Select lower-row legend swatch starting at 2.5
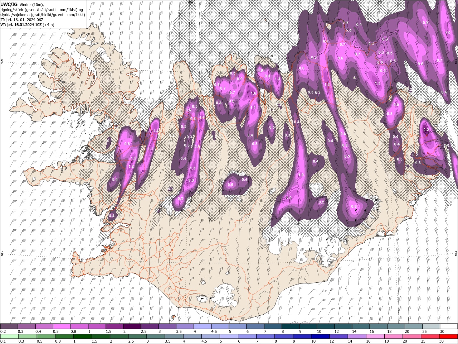The height and width of the screenshot is (344, 458). pos(137,336)
